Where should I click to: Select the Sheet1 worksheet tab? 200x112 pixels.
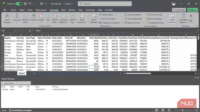22,73
